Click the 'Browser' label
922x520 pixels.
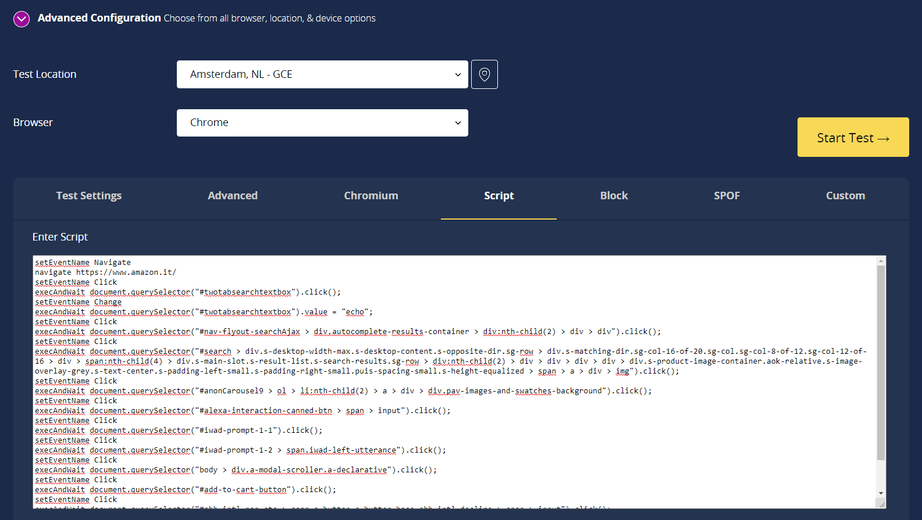point(33,123)
